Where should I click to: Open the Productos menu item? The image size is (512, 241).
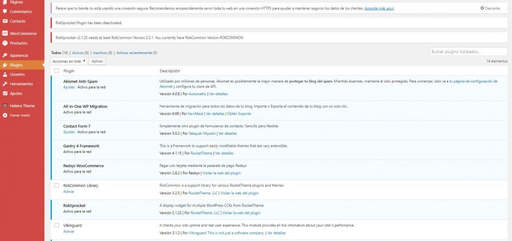click(19, 43)
